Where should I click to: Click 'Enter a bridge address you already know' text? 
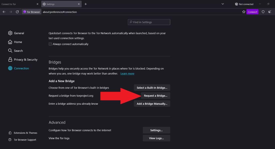[x=73, y=104]
